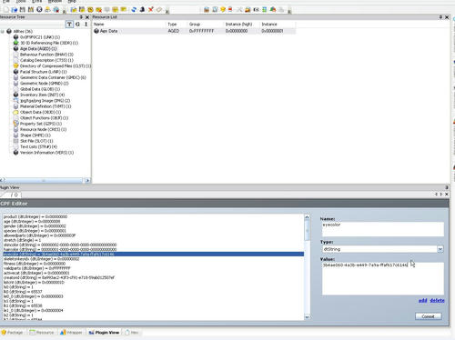This screenshot has height=340, width=455.
Task: Open Material Definition (TXMT) tree entry
Action: pos(45,106)
